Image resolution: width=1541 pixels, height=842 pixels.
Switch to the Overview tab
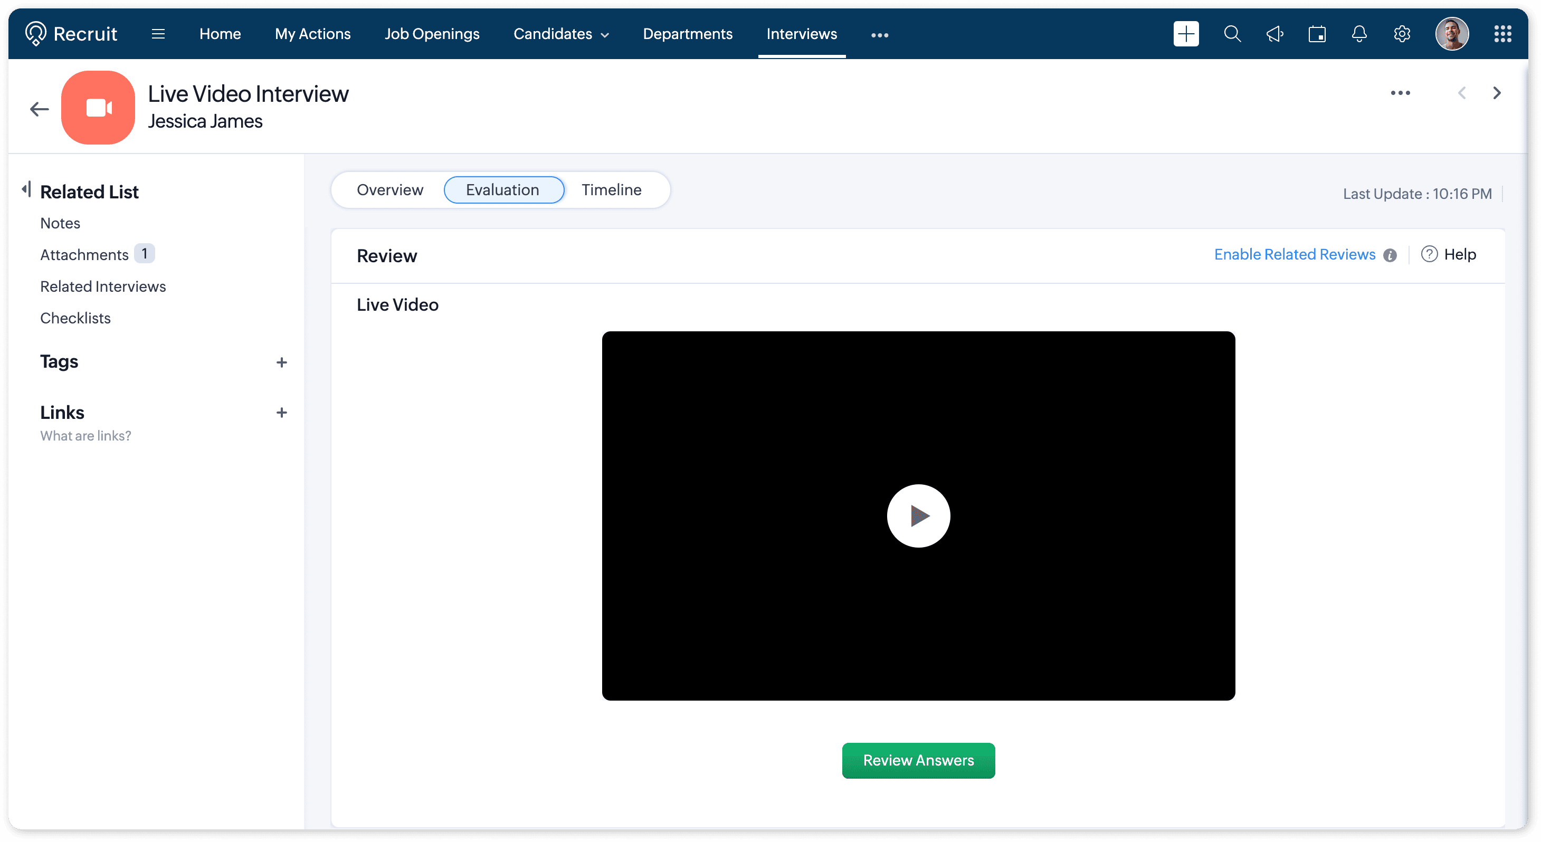click(389, 190)
